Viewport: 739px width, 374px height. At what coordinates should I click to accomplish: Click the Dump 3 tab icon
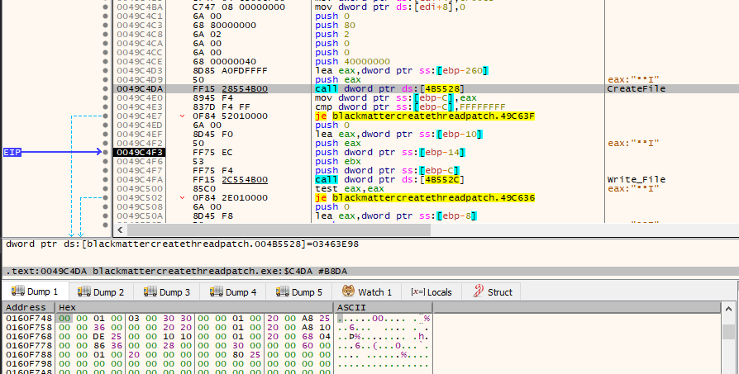[x=149, y=292]
